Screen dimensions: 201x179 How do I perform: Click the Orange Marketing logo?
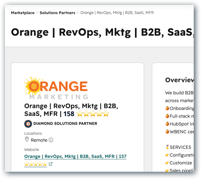pyautogui.click(x=56, y=88)
